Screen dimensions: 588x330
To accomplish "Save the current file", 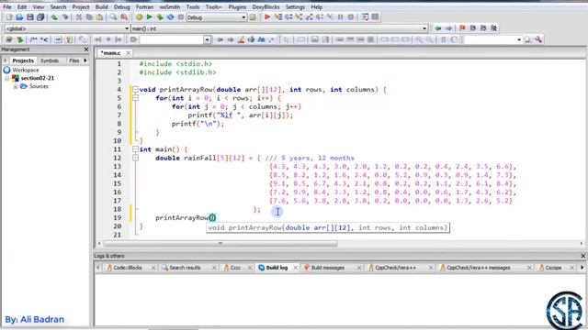I will 30,17.
